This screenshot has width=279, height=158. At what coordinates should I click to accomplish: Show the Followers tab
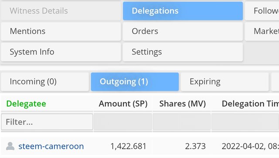(262, 11)
